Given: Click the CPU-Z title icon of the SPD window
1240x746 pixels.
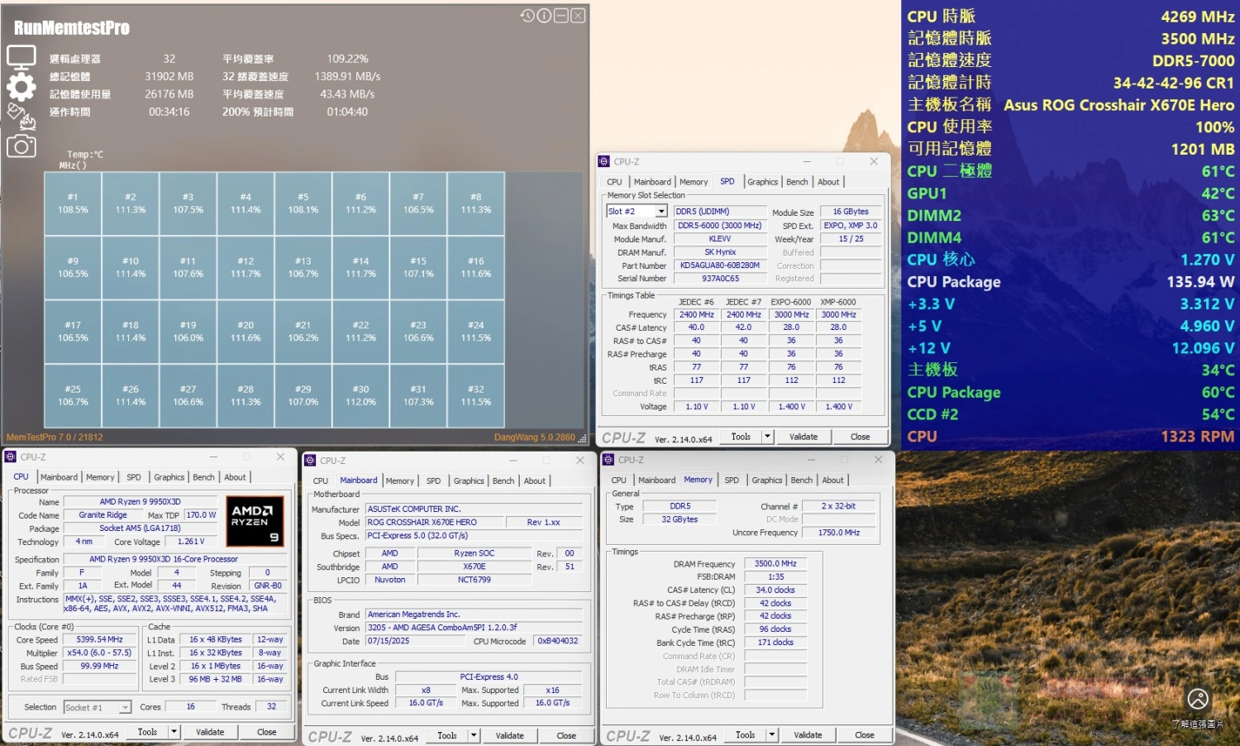Looking at the screenshot, I should coord(603,161).
